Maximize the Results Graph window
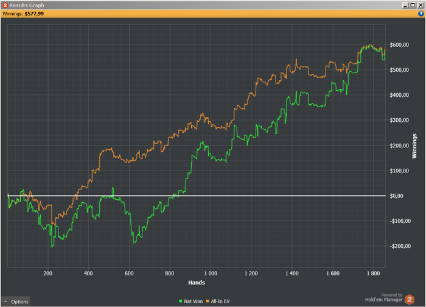The image size is (426, 307). [413, 5]
